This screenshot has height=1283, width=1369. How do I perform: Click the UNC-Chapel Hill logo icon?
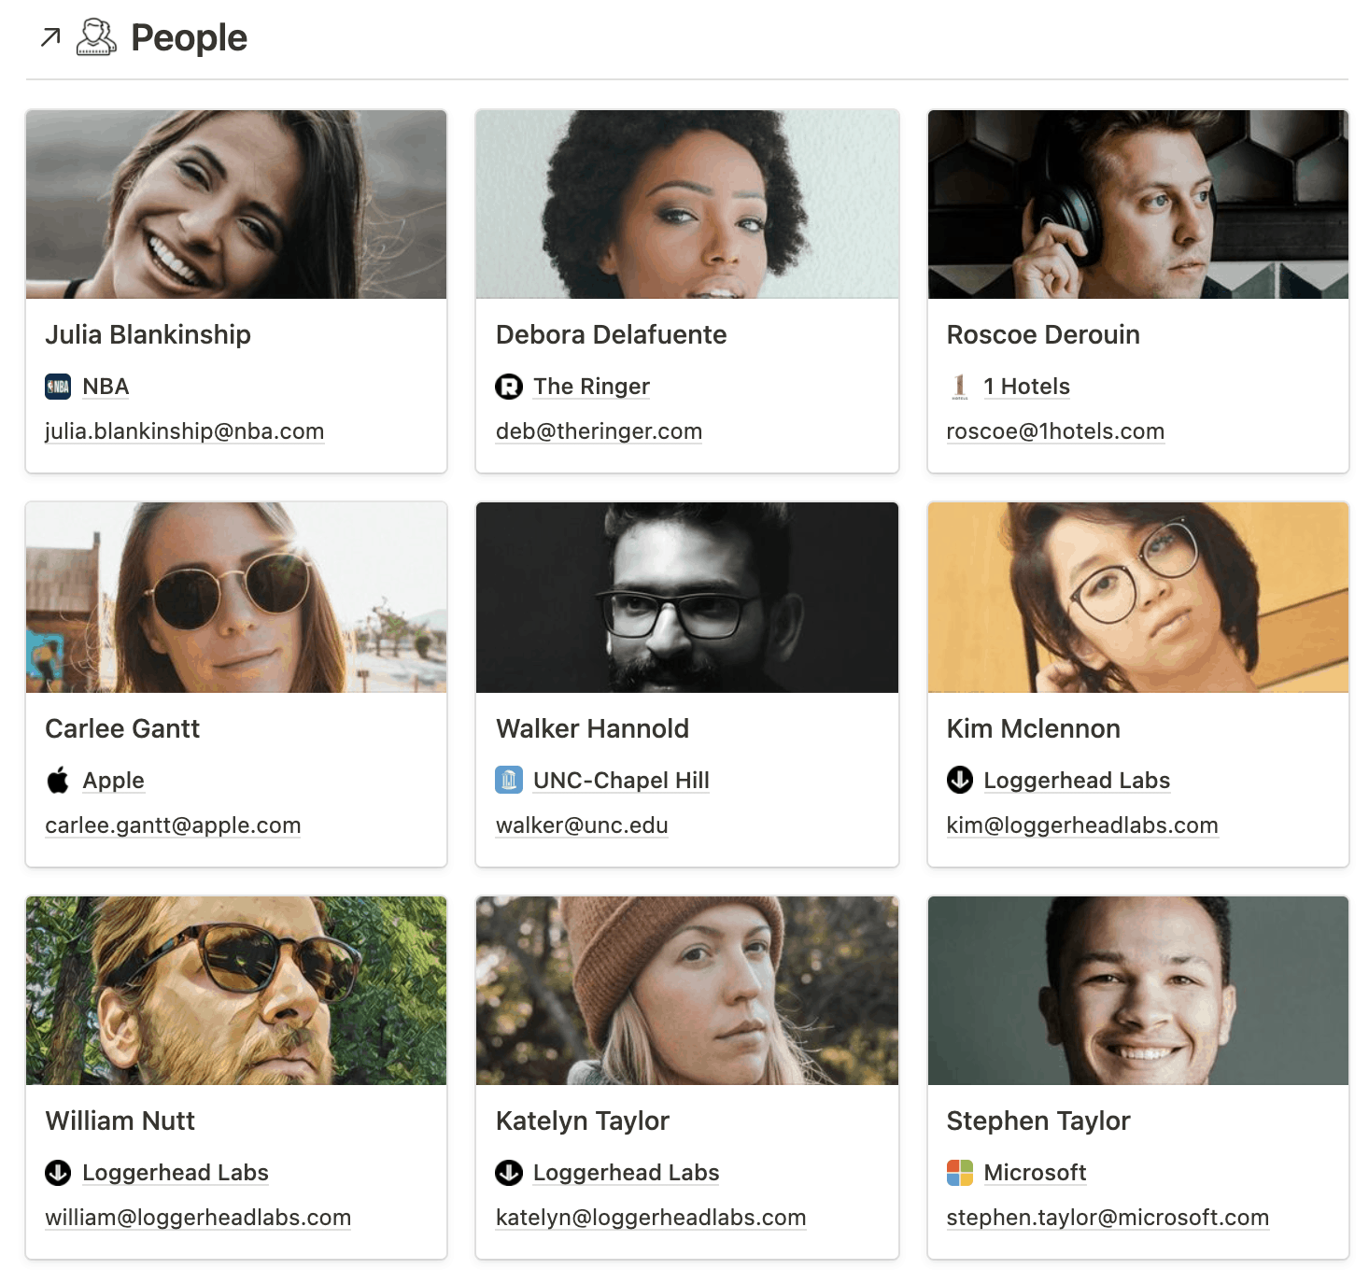tap(509, 781)
